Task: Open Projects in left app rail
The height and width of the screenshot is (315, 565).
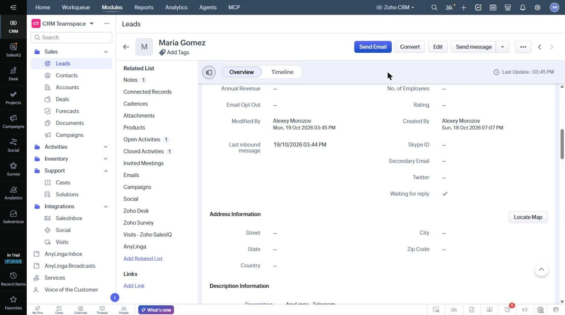Action: tap(13, 98)
